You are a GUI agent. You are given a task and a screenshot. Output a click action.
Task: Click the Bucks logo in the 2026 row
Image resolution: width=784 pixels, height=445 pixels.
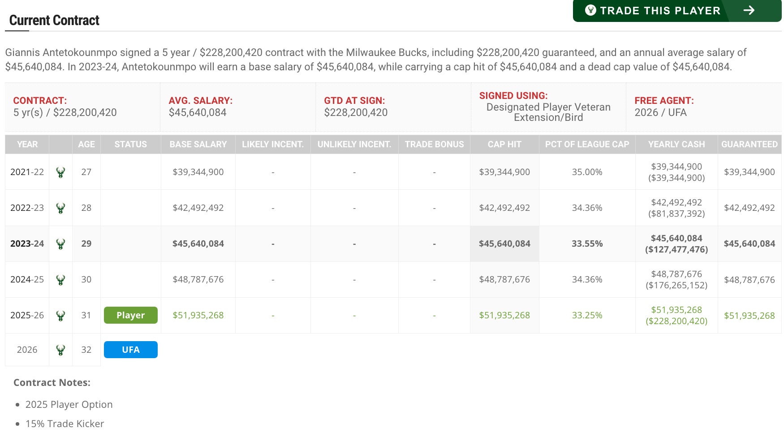(x=60, y=350)
